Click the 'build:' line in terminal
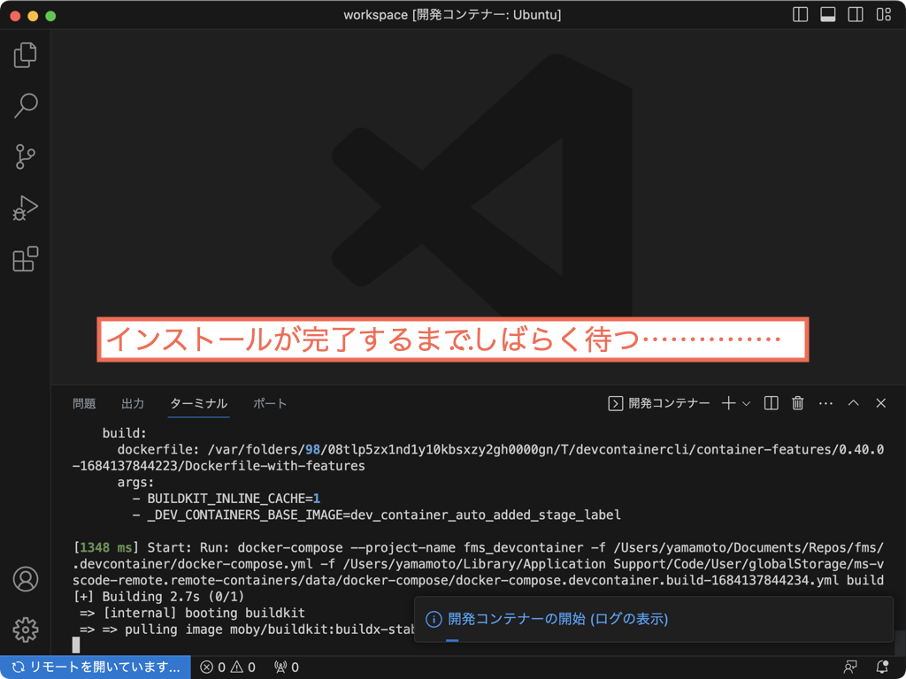Image resolution: width=906 pixels, height=679 pixels. point(125,433)
